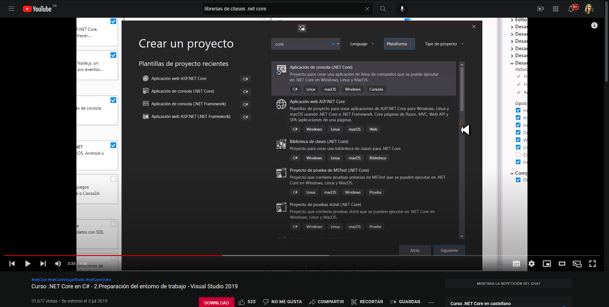Switch to miniplayer mode
The image size is (609, 307).
pos(547,264)
